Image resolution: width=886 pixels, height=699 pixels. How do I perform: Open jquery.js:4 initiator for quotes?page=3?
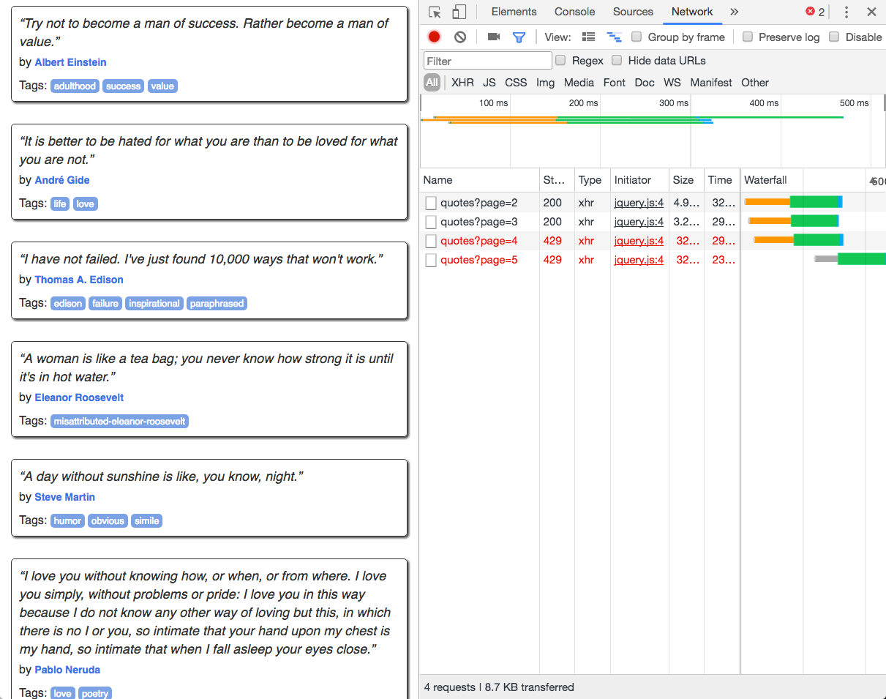coord(639,222)
